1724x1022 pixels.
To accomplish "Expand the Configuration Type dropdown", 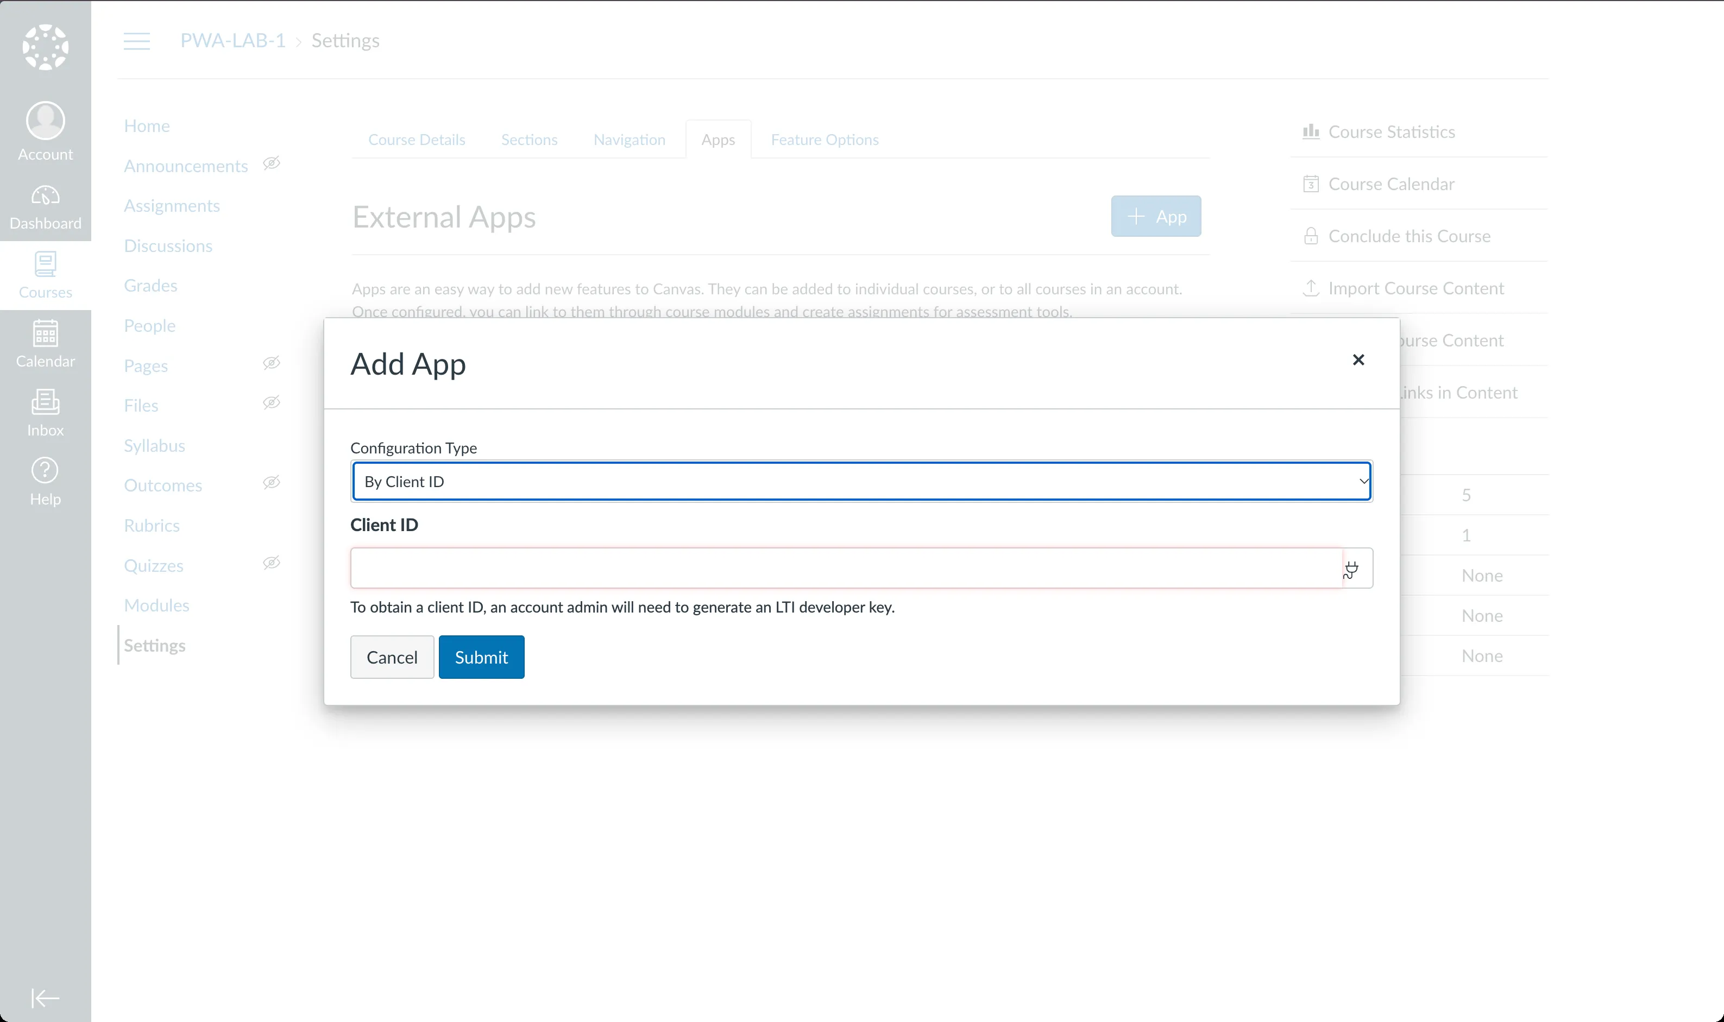I will tap(861, 481).
